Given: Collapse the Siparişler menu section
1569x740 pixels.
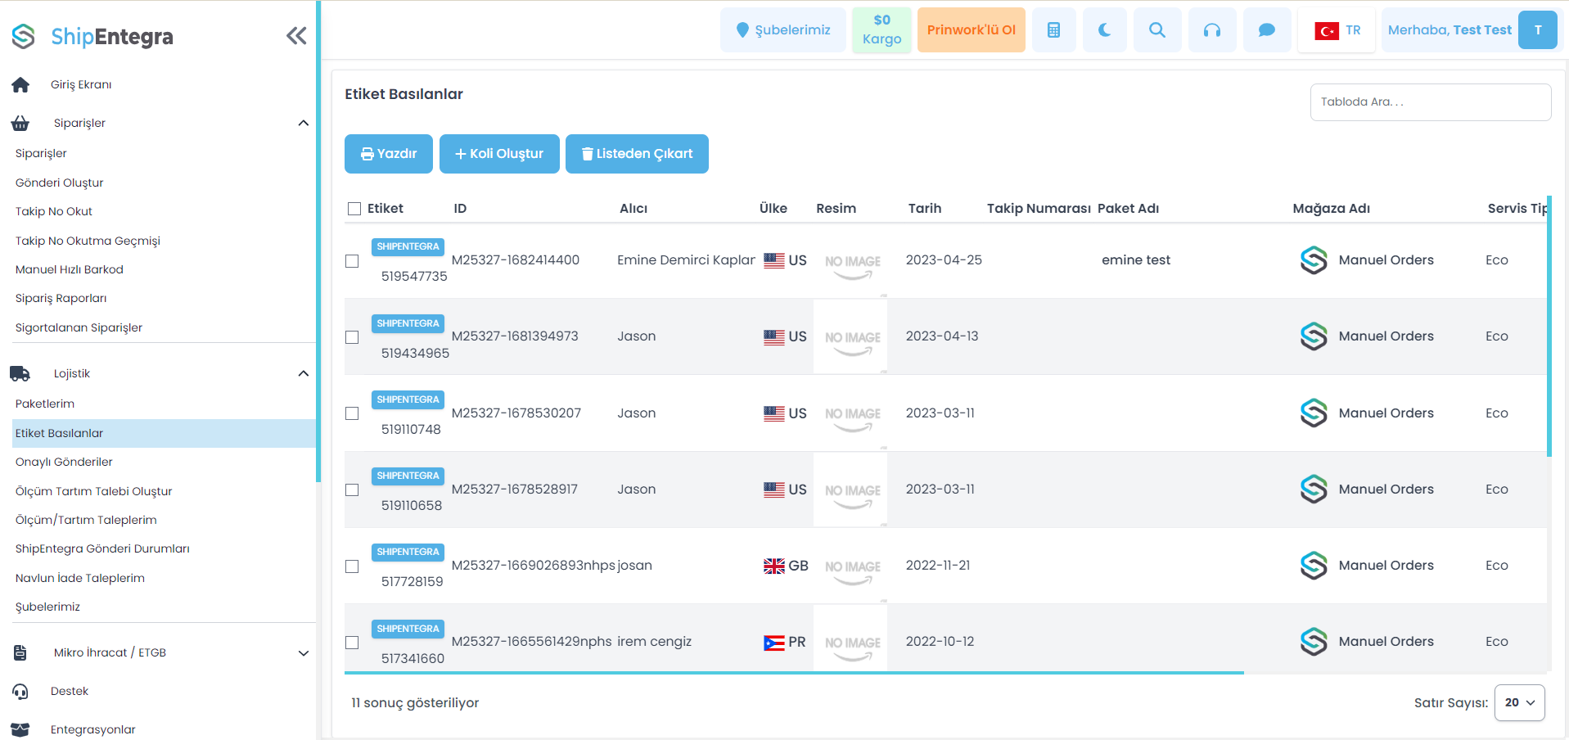Looking at the screenshot, I should click(303, 123).
